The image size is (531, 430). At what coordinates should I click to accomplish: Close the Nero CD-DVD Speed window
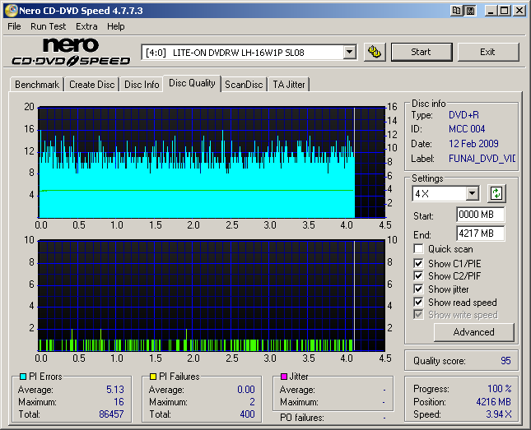tap(519, 11)
